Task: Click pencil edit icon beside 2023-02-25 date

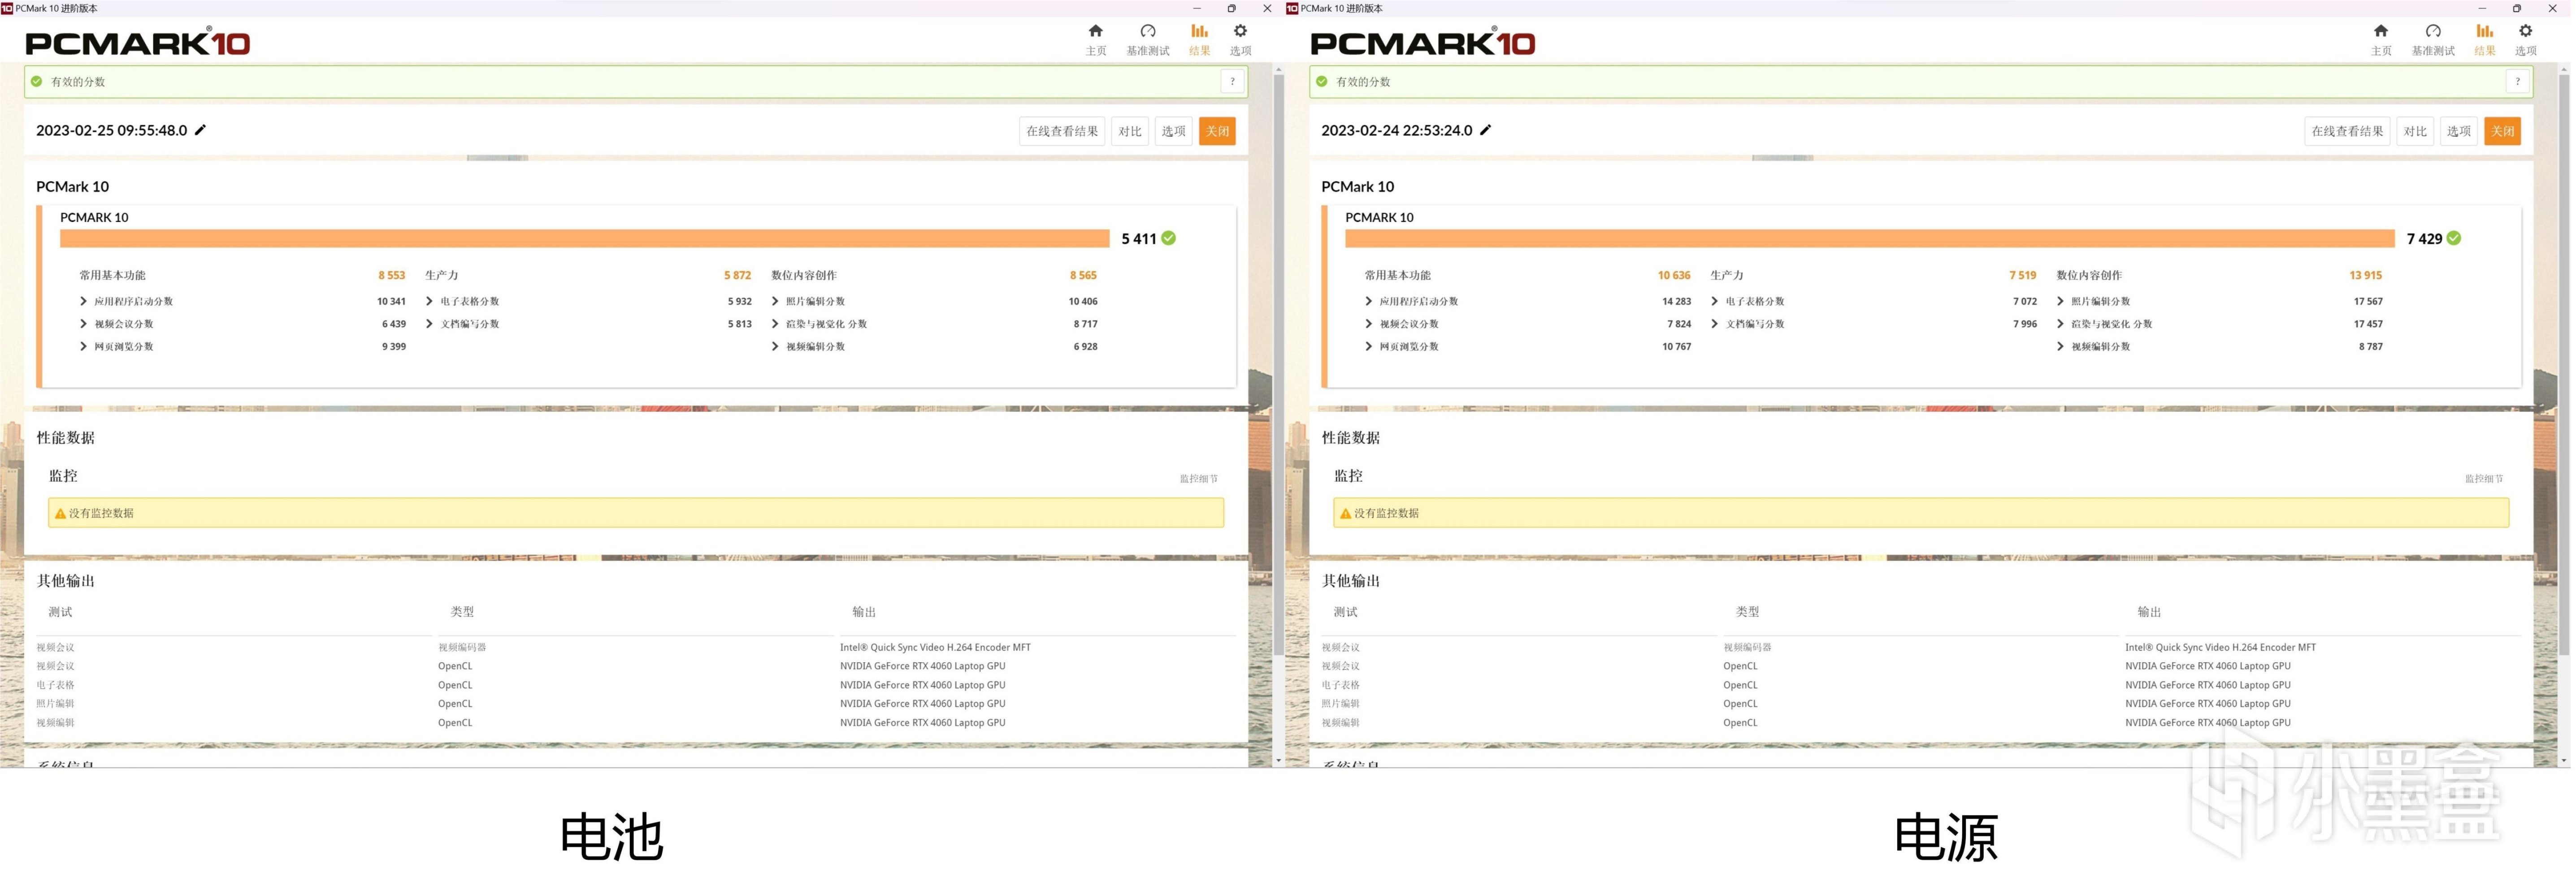Action: [201, 131]
